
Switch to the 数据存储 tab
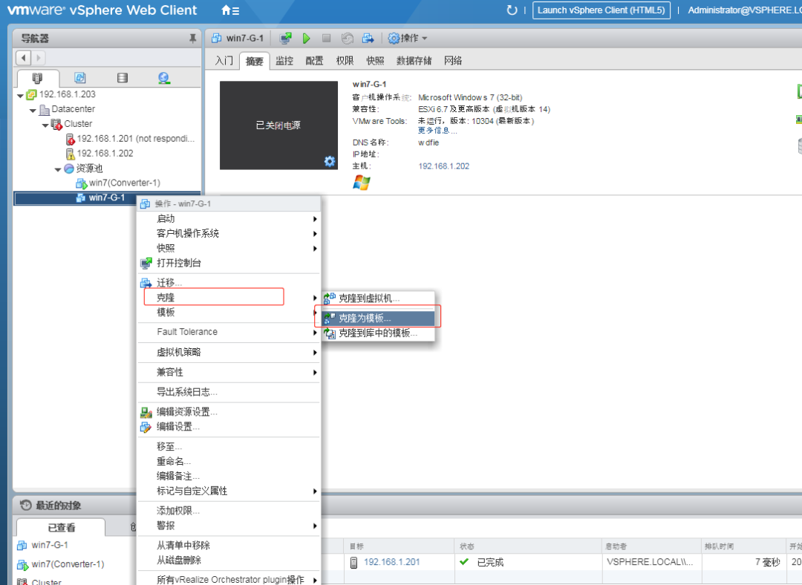[414, 61]
